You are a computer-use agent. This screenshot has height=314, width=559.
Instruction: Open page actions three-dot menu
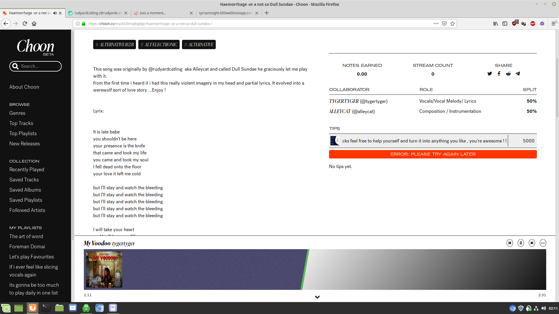tap(436, 24)
